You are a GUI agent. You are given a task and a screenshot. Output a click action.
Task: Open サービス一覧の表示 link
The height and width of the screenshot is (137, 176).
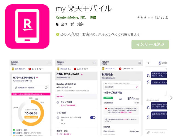[x=64, y=134]
